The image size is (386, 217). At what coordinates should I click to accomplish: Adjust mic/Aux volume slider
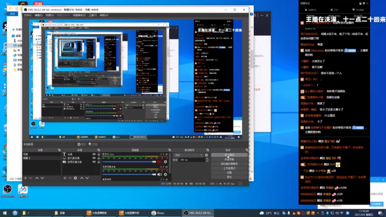(x=129, y=162)
